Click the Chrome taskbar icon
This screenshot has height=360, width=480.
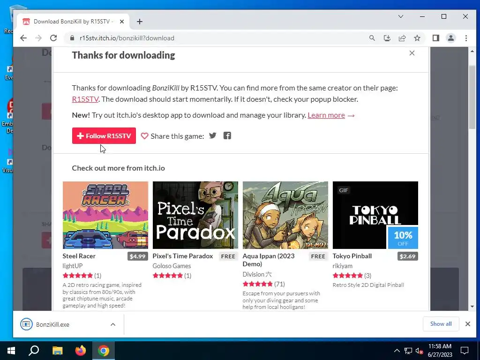point(104,351)
